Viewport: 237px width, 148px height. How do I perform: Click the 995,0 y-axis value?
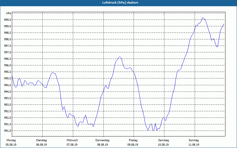coord(8,78)
